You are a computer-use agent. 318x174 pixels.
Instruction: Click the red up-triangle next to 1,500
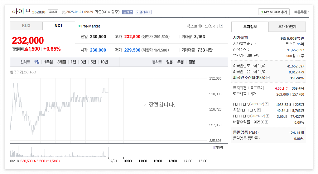click(26, 49)
